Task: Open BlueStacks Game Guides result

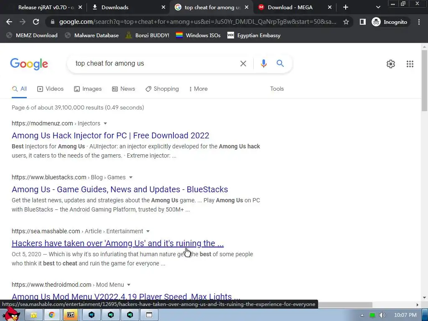Action: (x=120, y=189)
